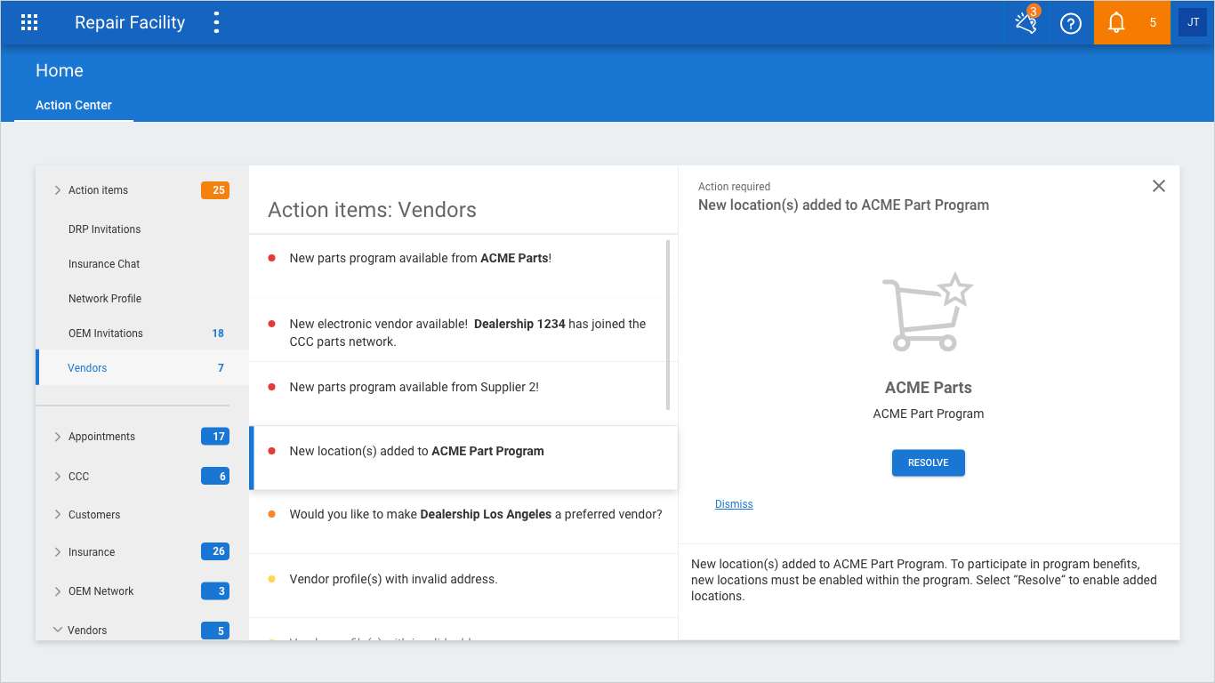Click the Customers label in sidebar

[x=94, y=515]
